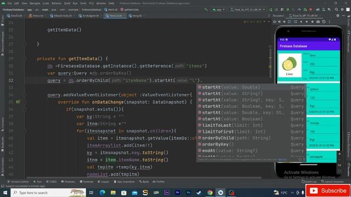The width and height of the screenshot is (351, 197).
Task: Open the Version Control tool window
Action: (x=18, y=182)
